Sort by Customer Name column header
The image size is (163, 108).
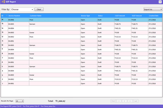(x=36, y=16)
